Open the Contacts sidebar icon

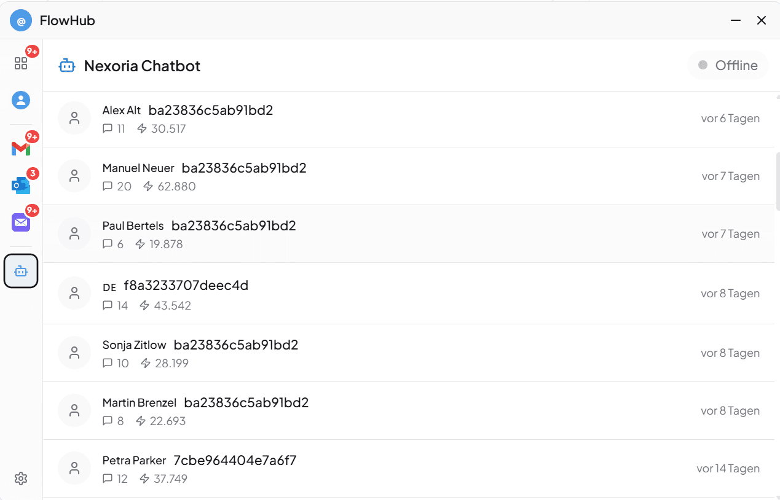point(21,100)
